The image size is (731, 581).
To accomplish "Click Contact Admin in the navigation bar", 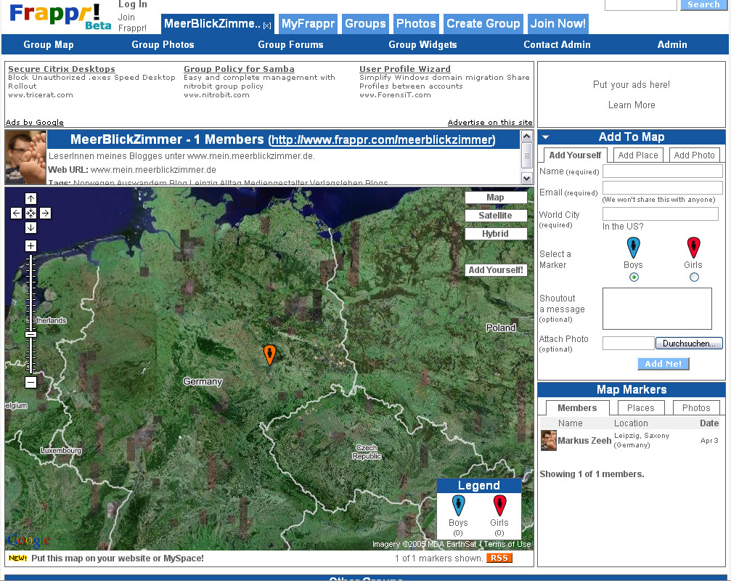I will (557, 45).
